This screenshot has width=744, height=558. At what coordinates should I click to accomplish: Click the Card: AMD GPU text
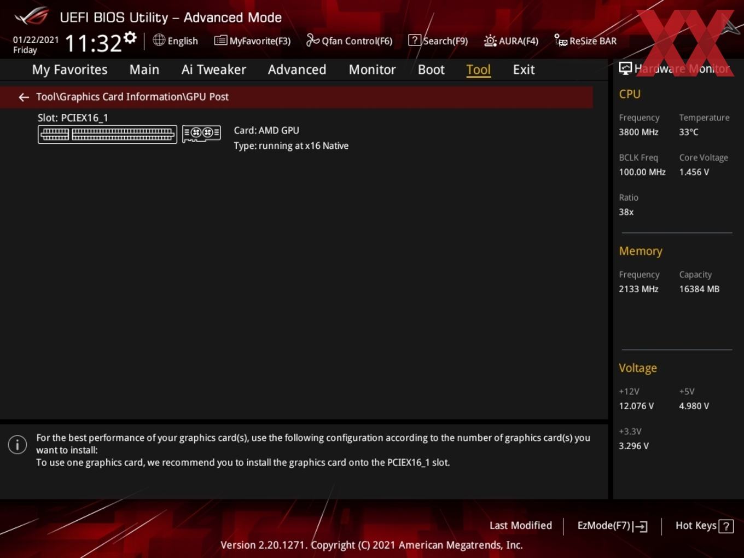tap(266, 130)
